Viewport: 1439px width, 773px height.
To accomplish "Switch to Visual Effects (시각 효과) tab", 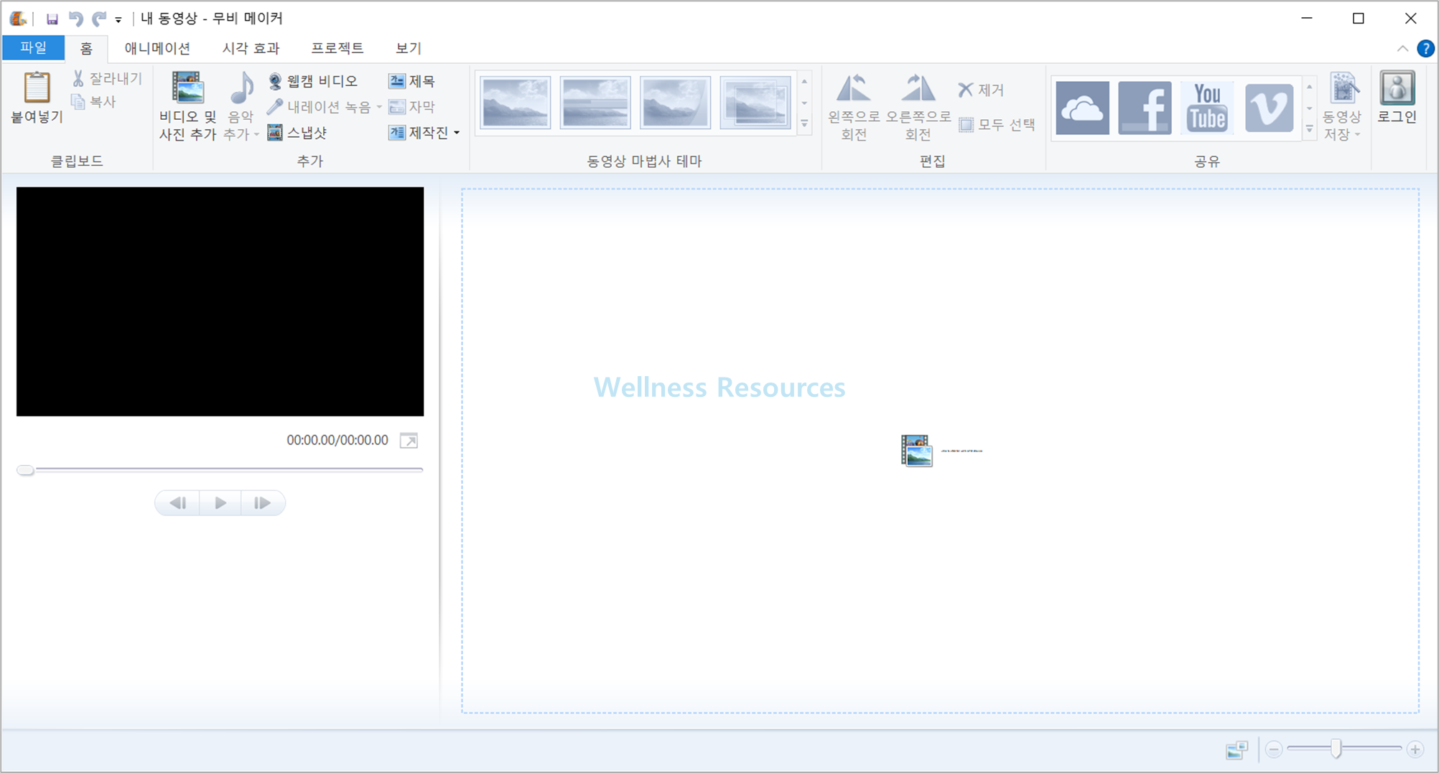I will (251, 48).
